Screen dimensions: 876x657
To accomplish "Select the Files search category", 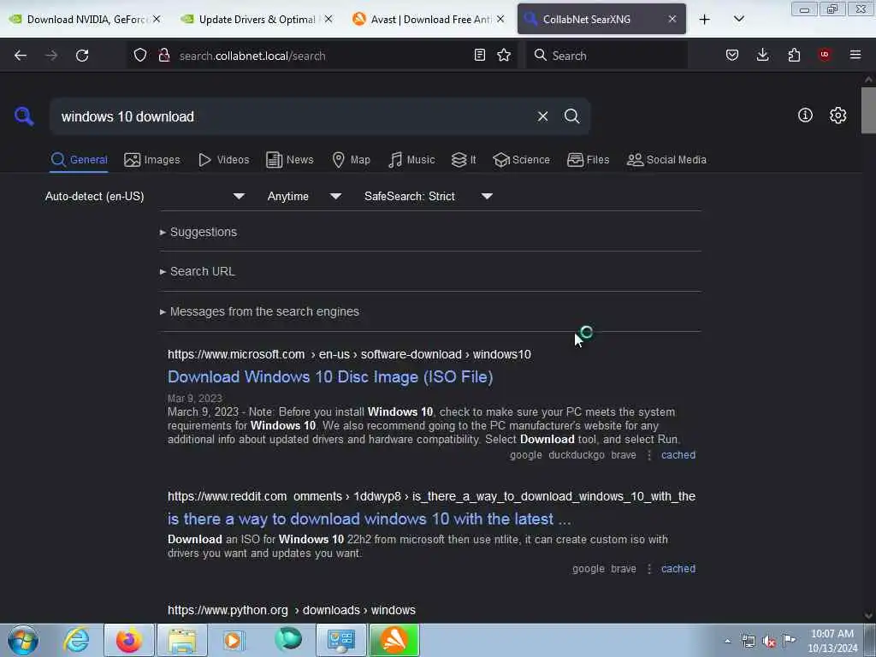I will click(x=588, y=160).
